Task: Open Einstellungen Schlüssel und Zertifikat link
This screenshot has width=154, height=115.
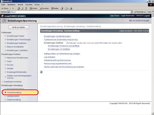Action: pos(64,46)
